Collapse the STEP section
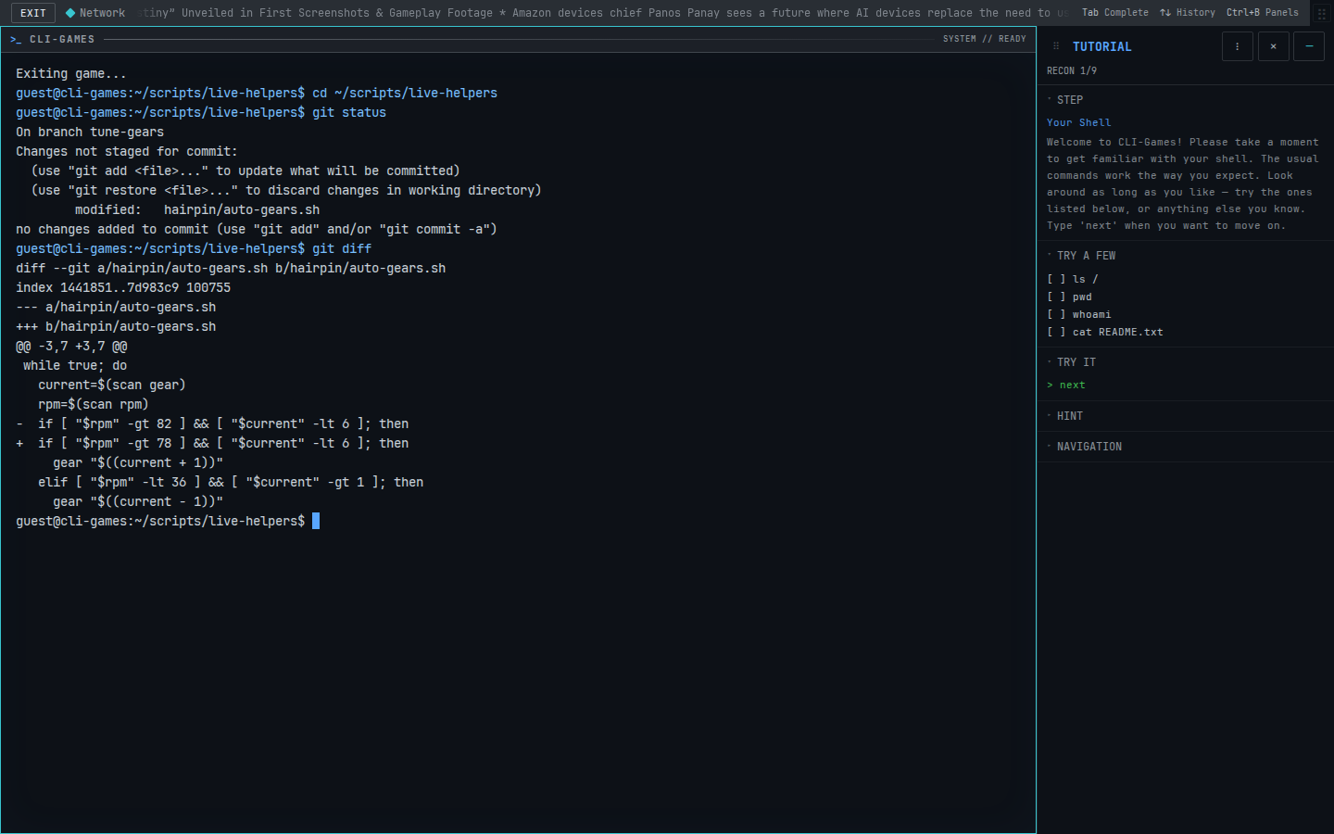 point(1065,100)
